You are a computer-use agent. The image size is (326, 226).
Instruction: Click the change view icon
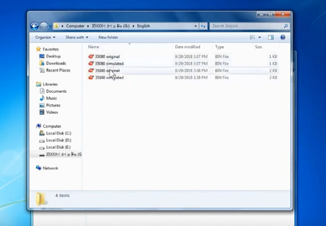point(252,37)
